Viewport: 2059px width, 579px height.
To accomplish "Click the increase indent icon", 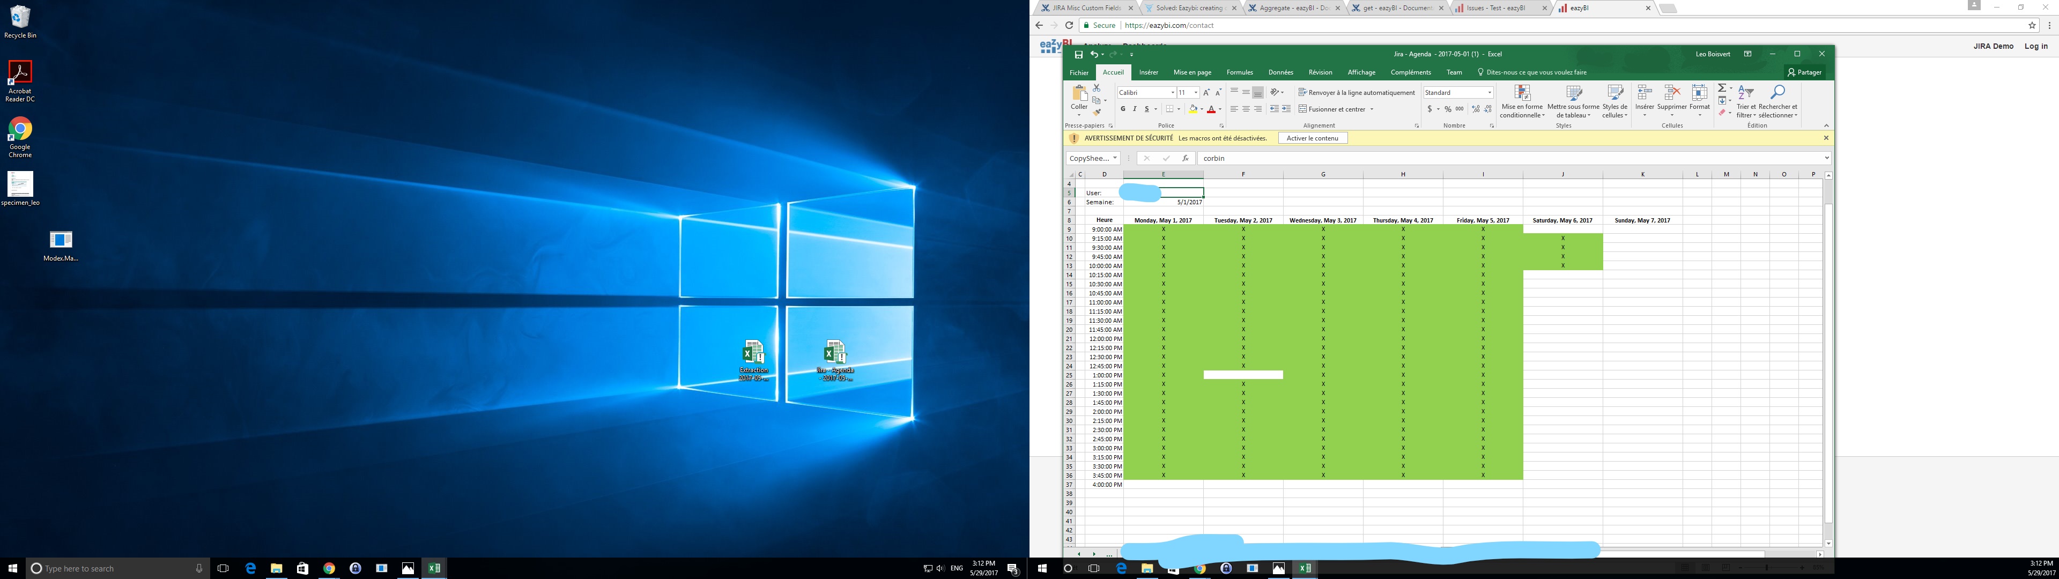I will click(1286, 109).
